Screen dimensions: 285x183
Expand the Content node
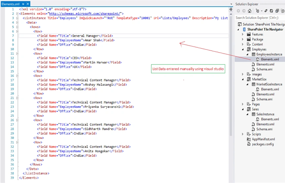pos(243,44)
